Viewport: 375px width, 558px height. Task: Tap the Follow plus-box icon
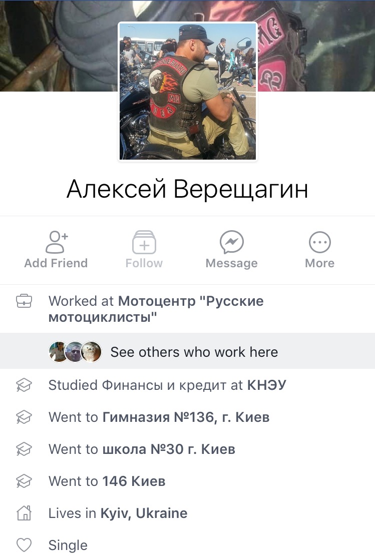pos(144,242)
